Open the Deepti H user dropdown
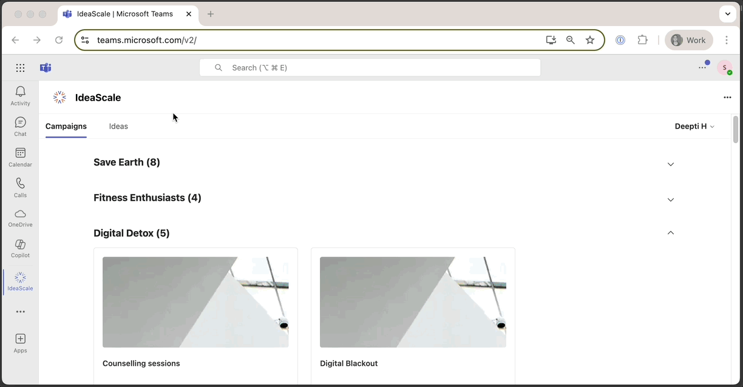 point(694,126)
